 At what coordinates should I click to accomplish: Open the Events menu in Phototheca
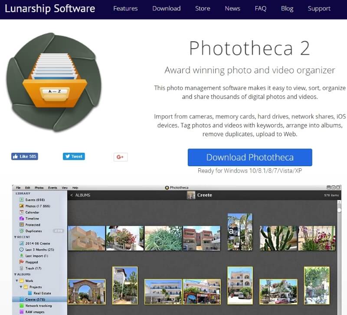pyautogui.click(x=52, y=188)
